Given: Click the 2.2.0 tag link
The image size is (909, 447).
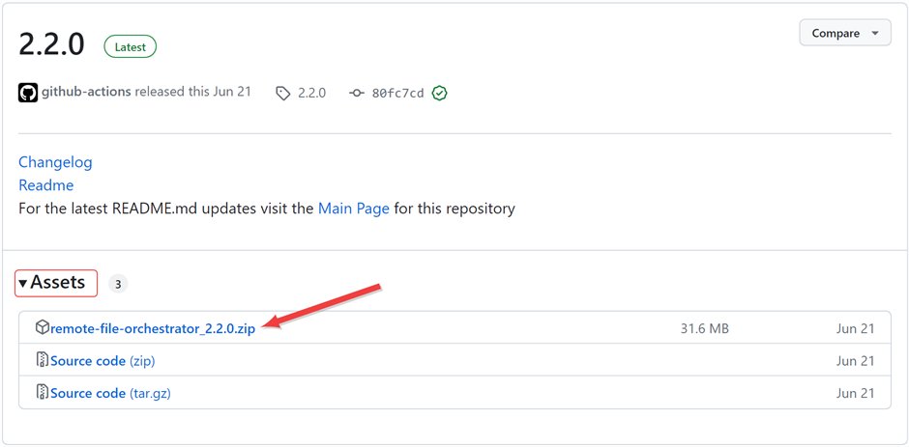Looking at the screenshot, I should pyautogui.click(x=311, y=94).
